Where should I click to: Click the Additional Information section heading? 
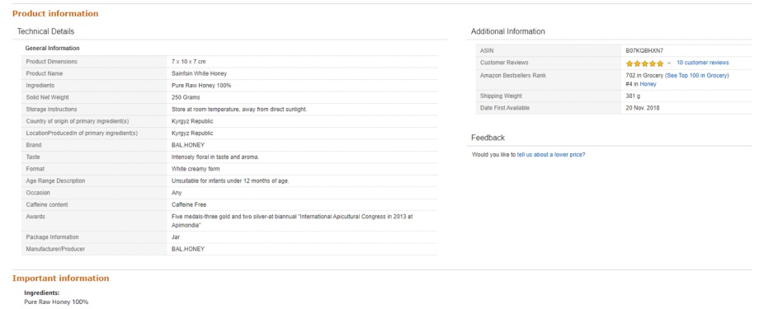(x=507, y=31)
